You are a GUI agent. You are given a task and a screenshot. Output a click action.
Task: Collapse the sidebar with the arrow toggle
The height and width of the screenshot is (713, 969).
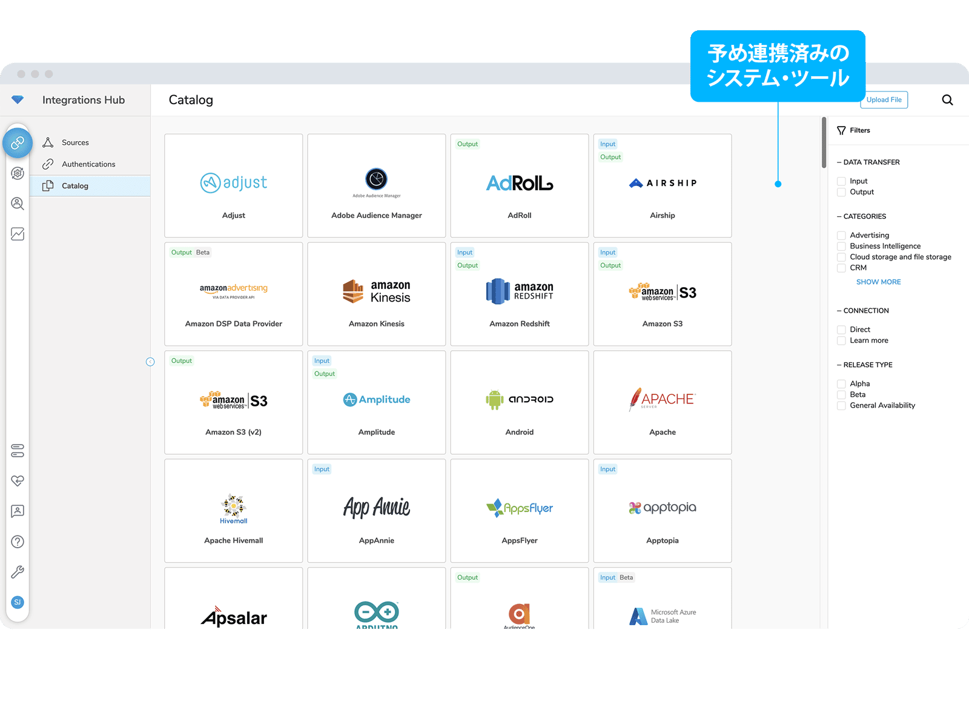tap(150, 362)
